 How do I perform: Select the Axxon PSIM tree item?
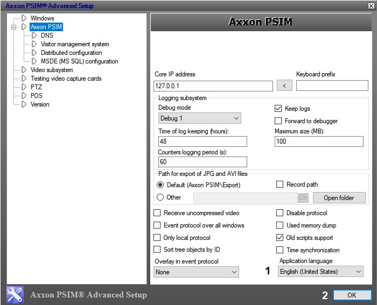click(x=46, y=27)
